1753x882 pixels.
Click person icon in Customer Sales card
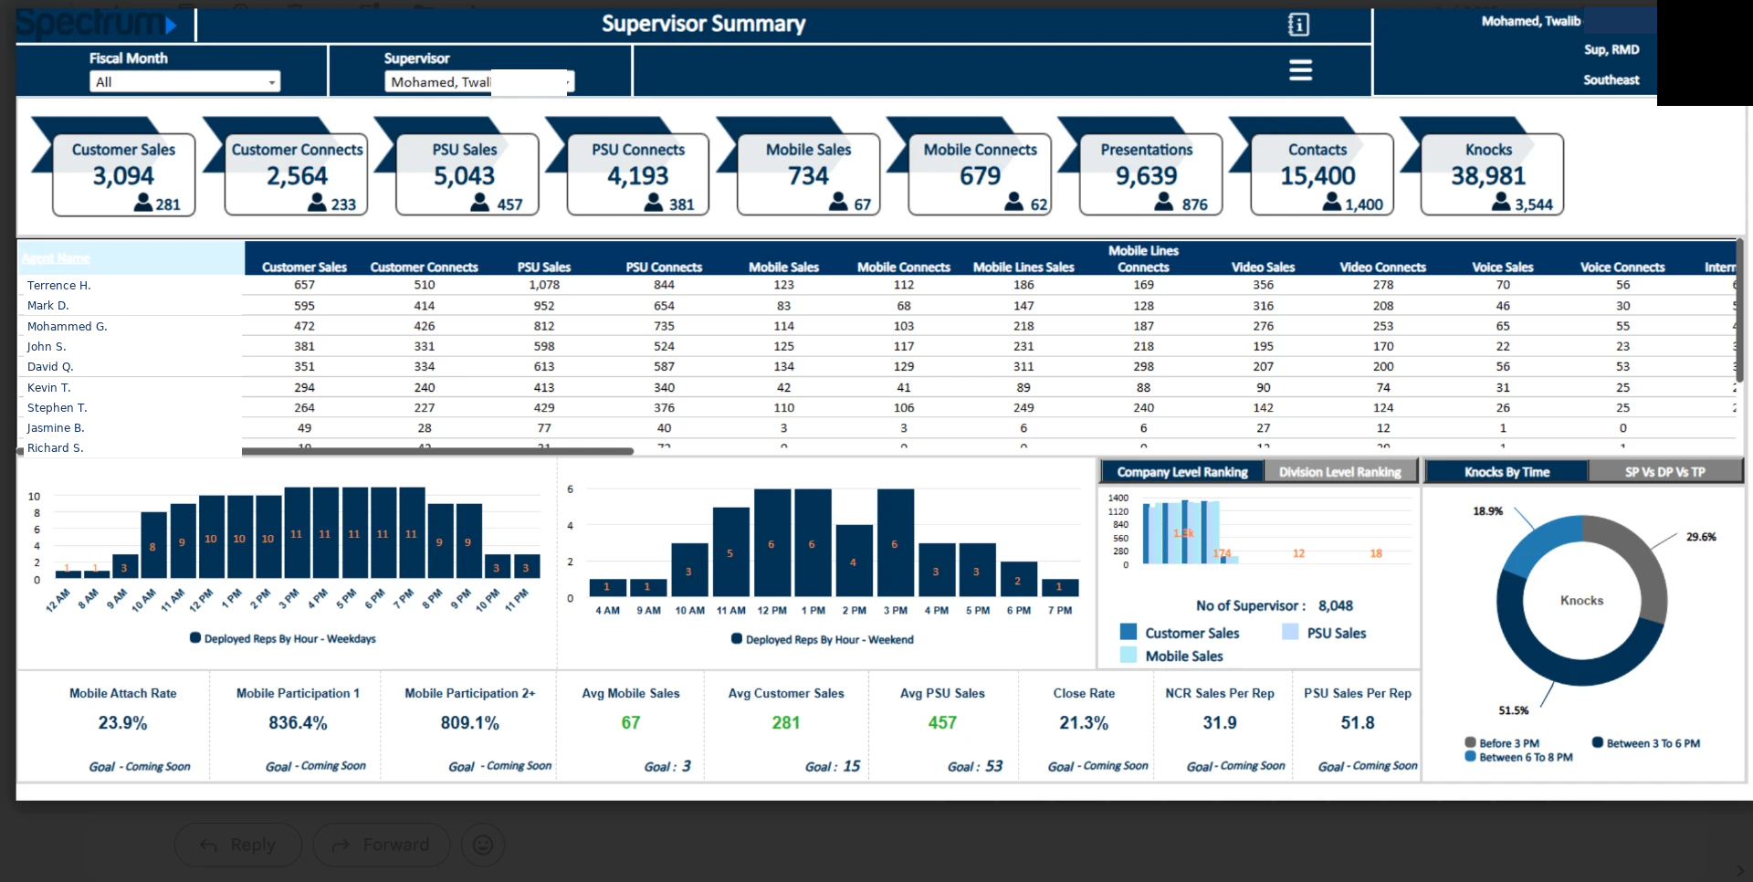tap(143, 202)
